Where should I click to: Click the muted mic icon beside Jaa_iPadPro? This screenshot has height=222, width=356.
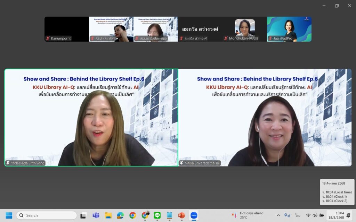pos(270,38)
